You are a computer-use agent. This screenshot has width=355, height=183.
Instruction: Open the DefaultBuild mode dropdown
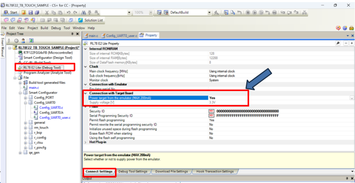(x=209, y=12)
